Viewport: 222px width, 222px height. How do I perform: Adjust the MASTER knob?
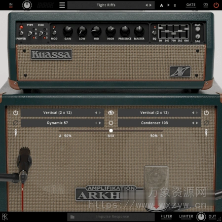(139, 31)
